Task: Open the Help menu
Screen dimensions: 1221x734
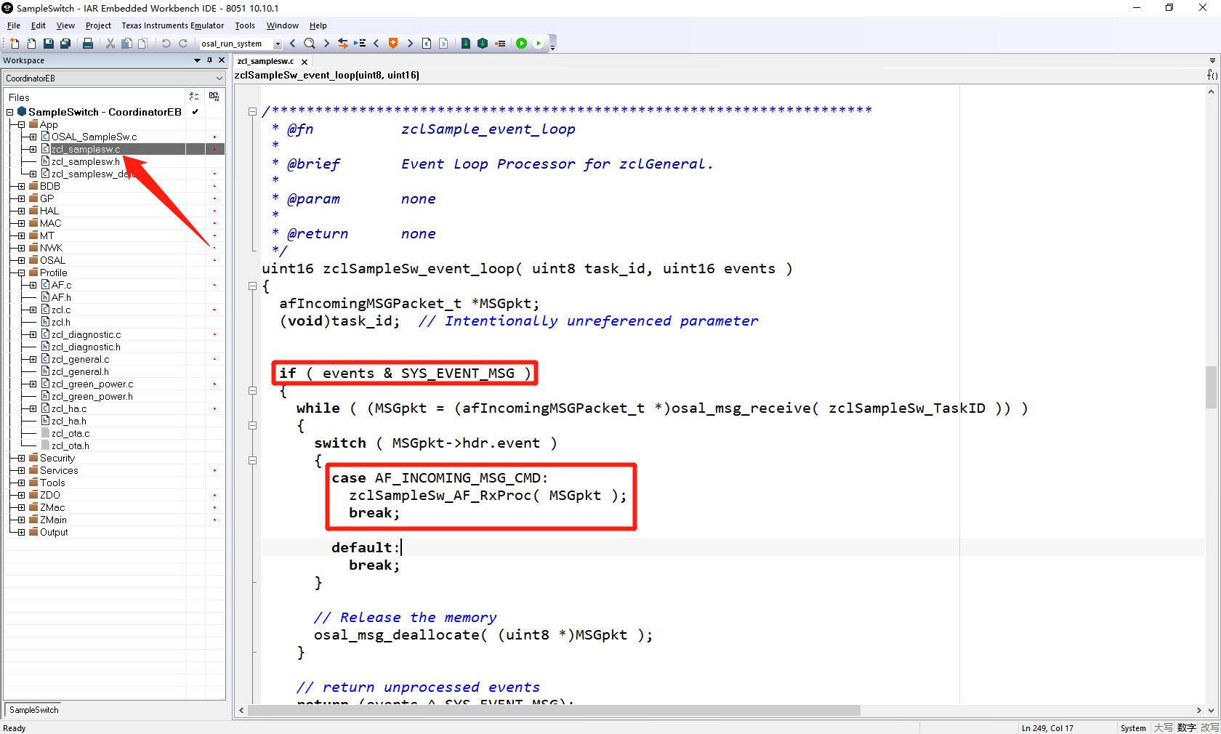Action: point(318,25)
